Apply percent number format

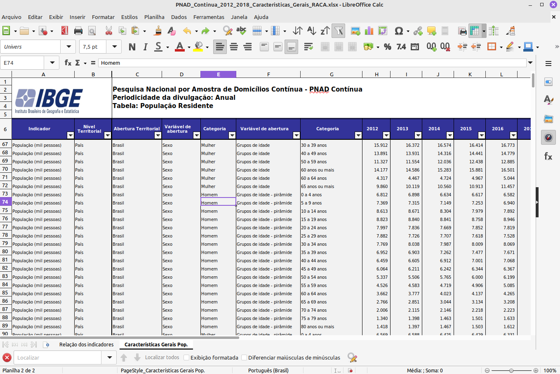[x=387, y=47]
